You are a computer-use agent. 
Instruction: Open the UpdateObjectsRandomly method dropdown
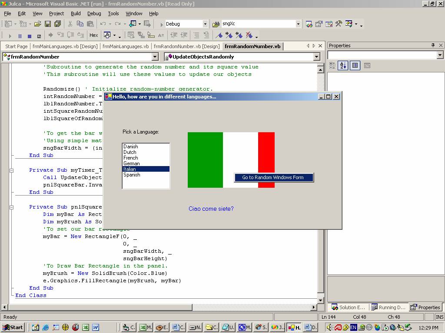316,57
